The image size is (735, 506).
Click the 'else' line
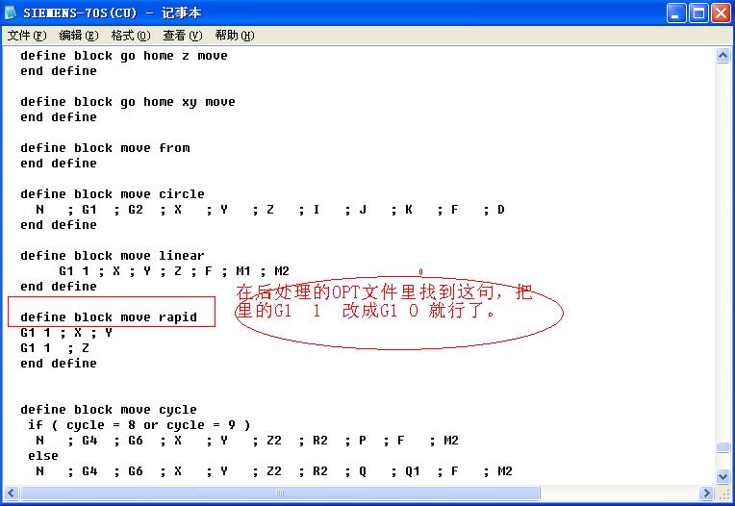(x=43, y=456)
